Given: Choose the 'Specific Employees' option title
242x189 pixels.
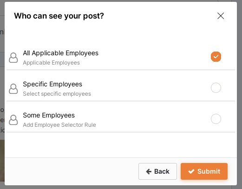Looking at the screenshot, I should 52,84.
